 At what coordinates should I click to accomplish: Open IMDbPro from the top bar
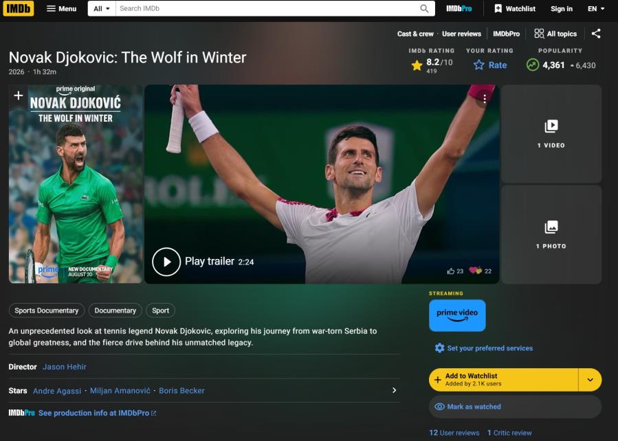pyautogui.click(x=459, y=9)
